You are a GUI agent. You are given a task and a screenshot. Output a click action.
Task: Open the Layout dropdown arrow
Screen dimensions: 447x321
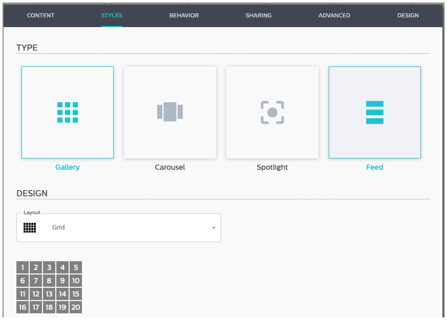(214, 227)
